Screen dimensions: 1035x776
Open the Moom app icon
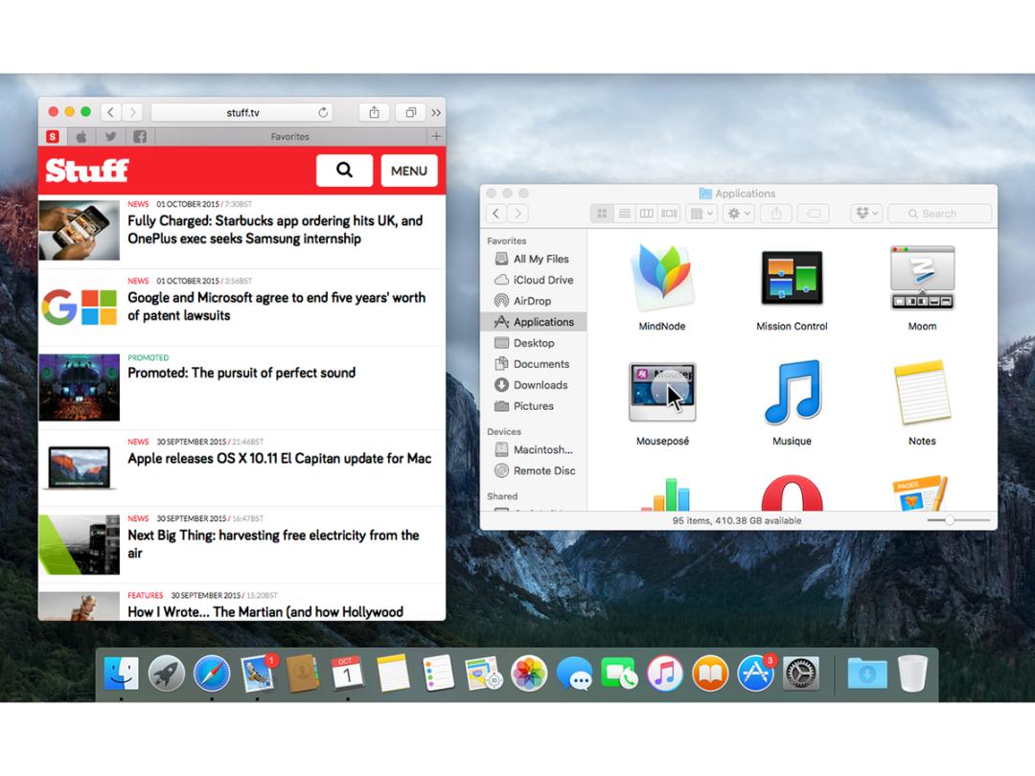922,278
